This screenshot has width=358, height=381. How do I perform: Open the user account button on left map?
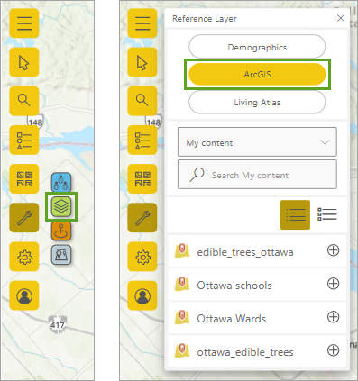tap(24, 295)
